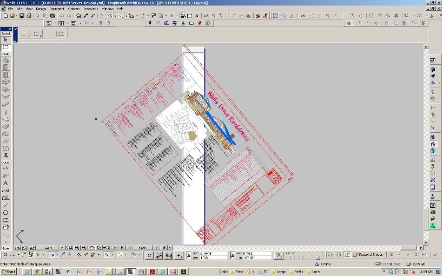Click the y coordinate input field

(x=213, y=257)
